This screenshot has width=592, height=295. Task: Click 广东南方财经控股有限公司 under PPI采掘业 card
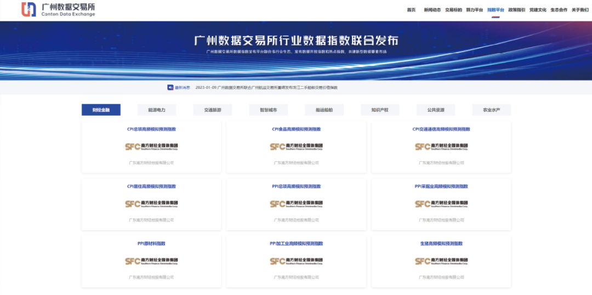[x=441, y=220]
